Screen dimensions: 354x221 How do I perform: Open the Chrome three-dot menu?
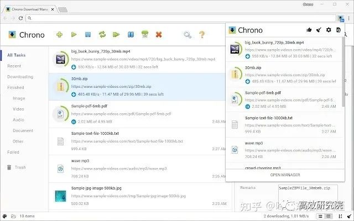tap(349, 18)
